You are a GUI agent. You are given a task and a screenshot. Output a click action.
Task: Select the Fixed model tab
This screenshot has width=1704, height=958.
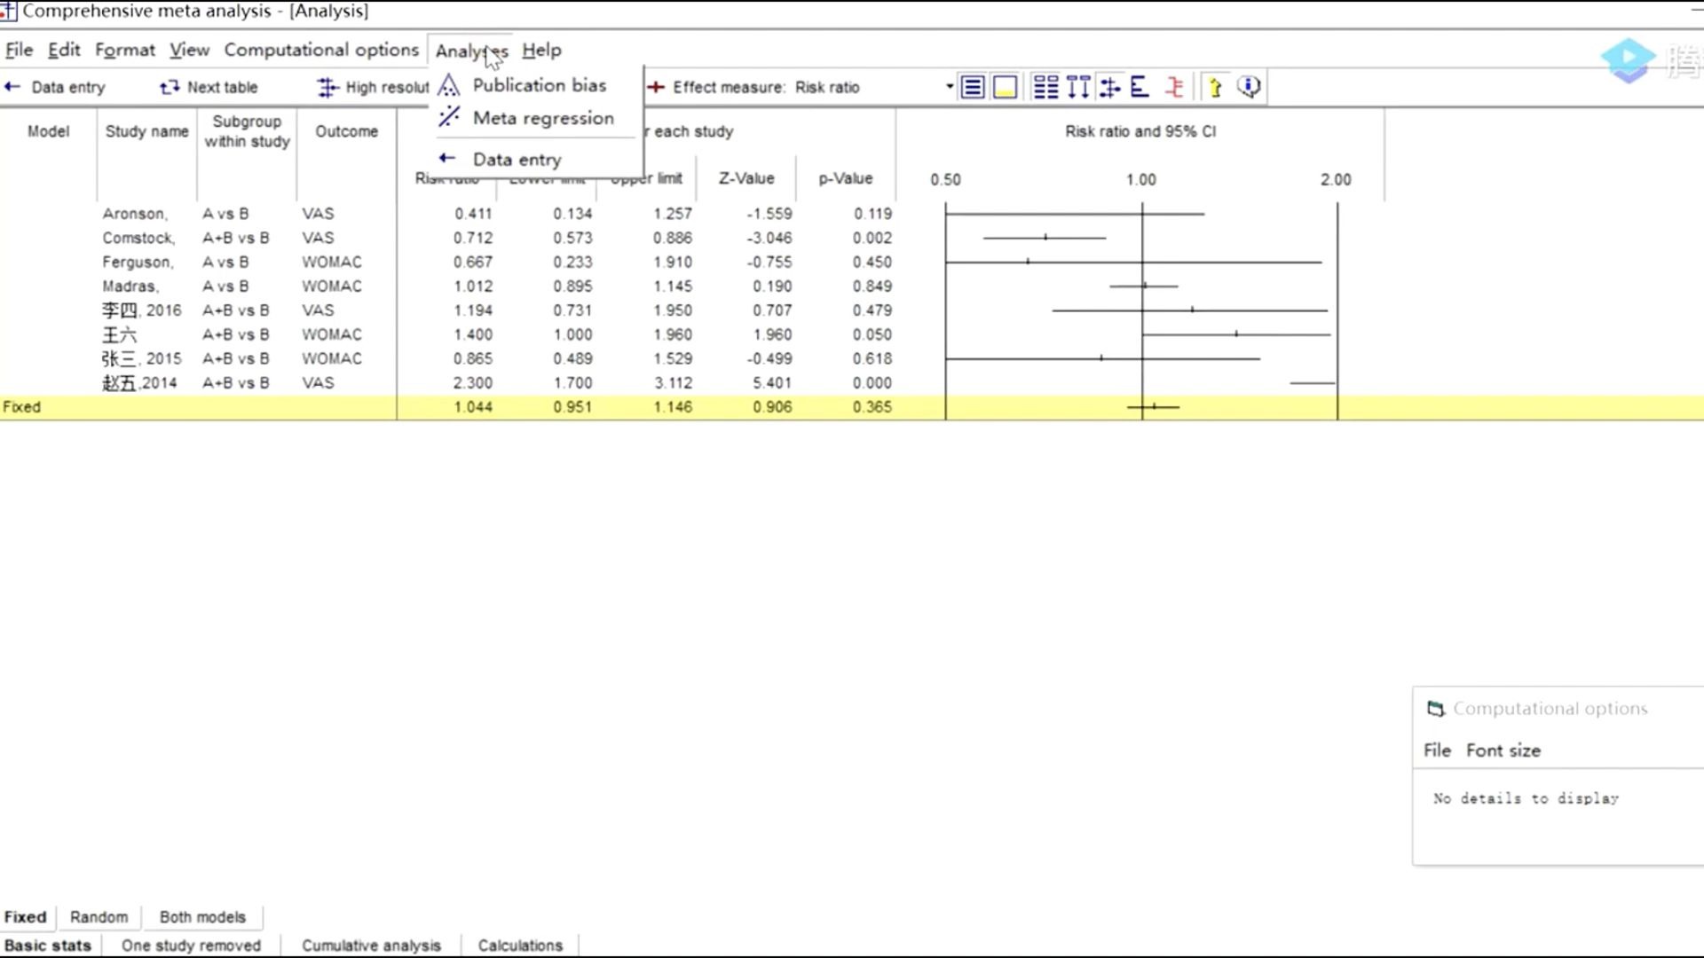(25, 917)
